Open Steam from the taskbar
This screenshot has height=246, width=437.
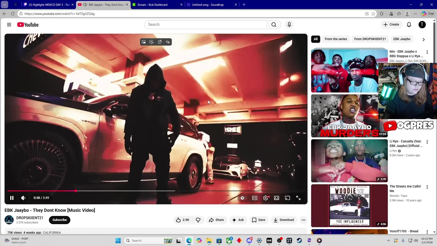pos(299,241)
